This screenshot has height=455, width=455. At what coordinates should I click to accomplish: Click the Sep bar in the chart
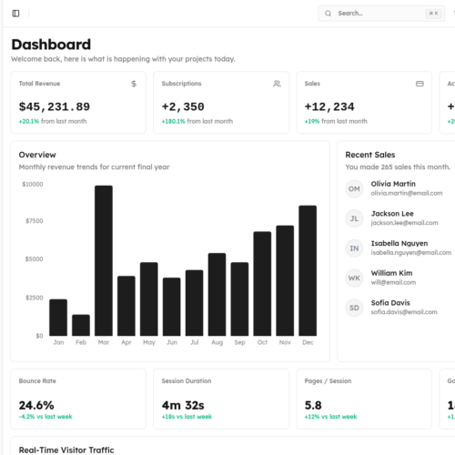click(x=239, y=299)
